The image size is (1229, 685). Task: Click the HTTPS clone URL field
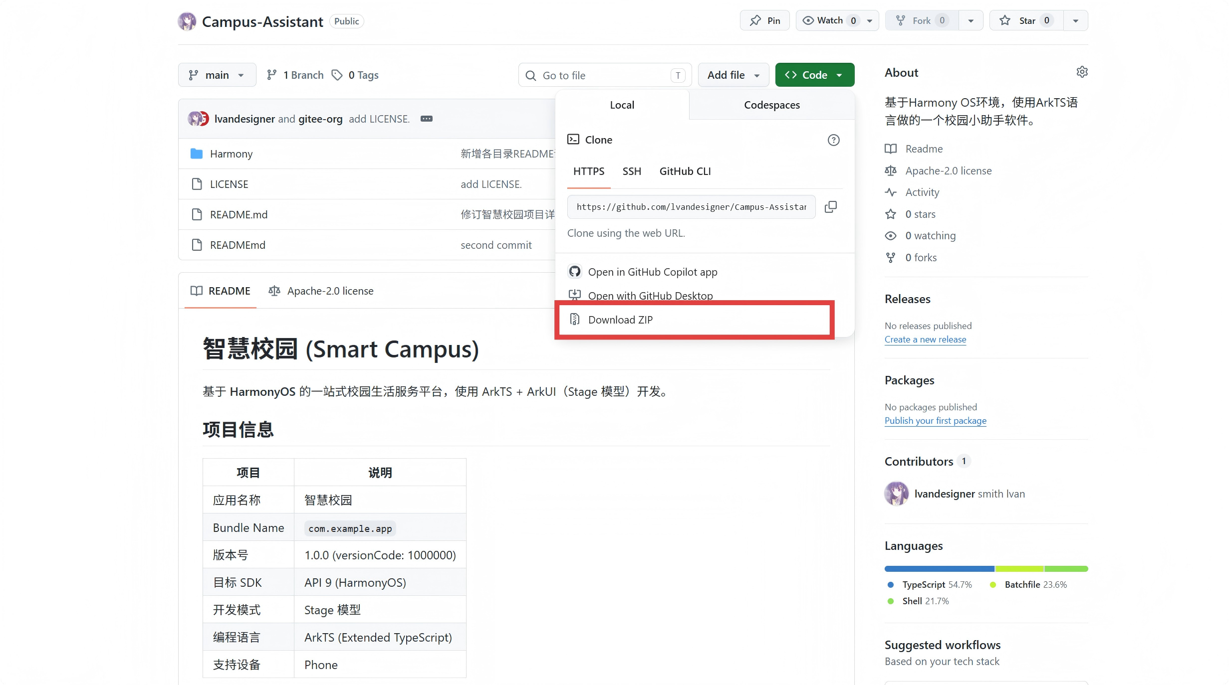691,207
